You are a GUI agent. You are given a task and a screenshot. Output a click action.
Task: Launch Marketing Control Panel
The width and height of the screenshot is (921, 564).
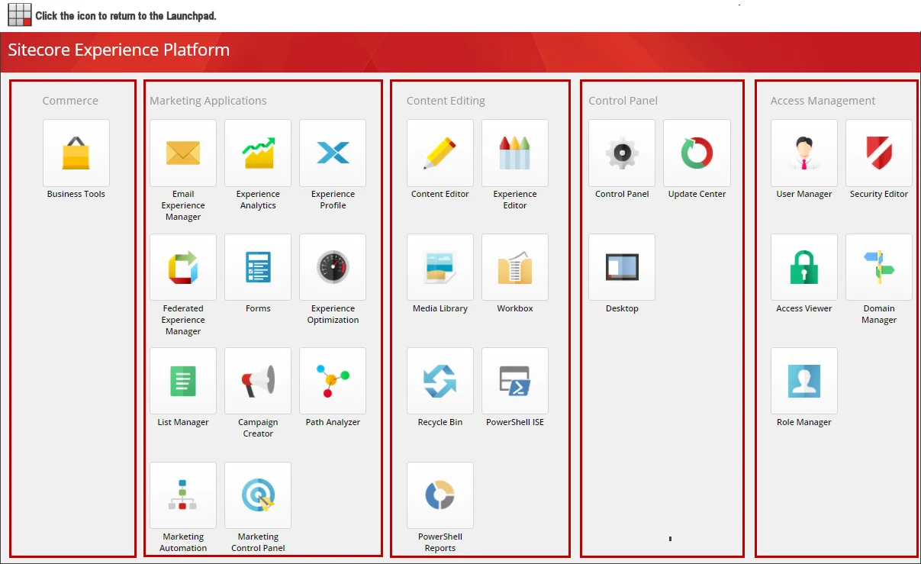click(258, 495)
